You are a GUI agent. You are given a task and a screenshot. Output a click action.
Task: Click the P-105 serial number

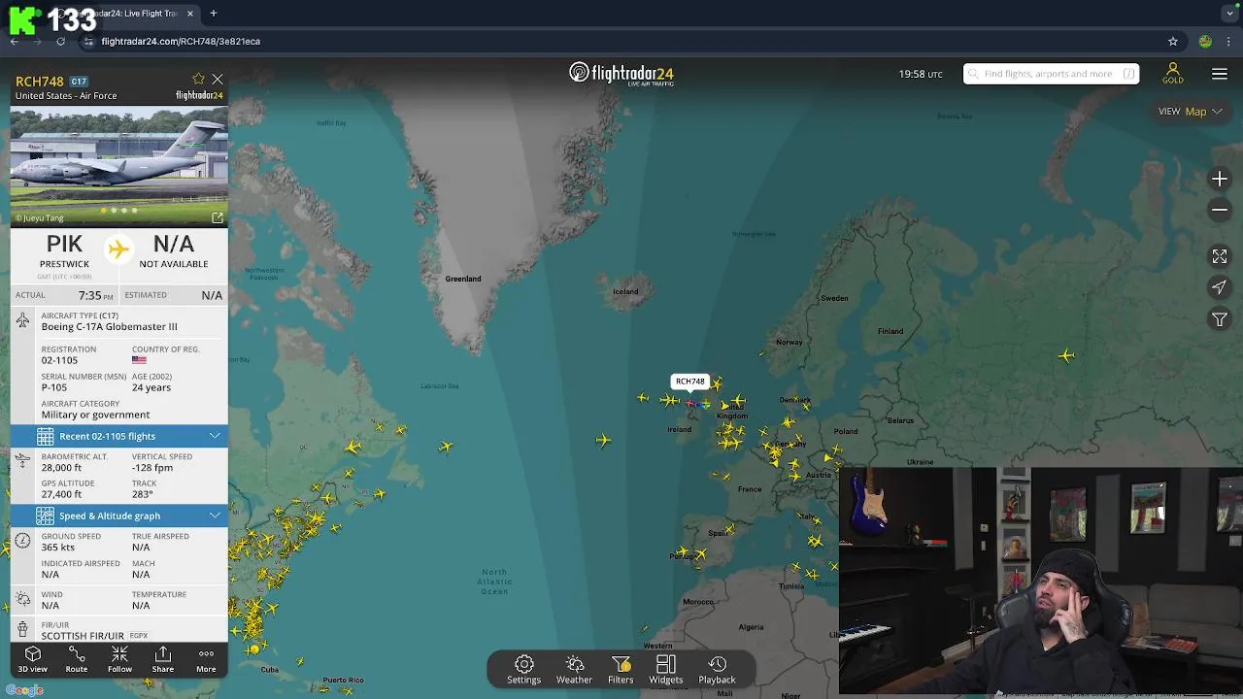56,387
